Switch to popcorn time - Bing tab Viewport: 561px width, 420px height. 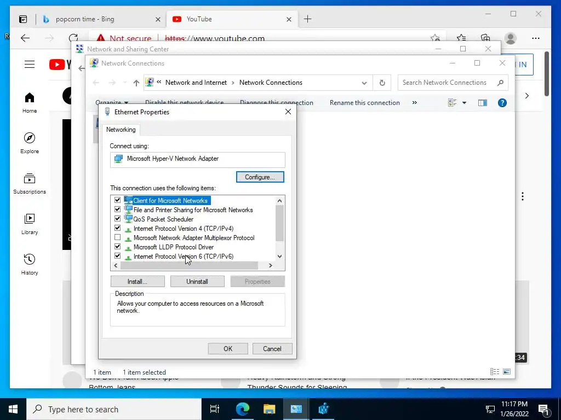coord(100,19)
